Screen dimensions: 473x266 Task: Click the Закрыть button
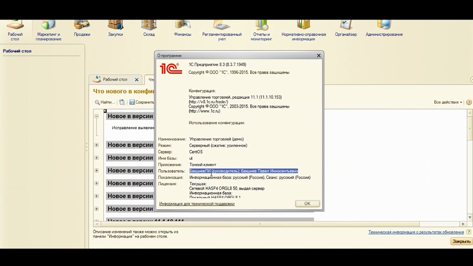(x=461, y=241)
